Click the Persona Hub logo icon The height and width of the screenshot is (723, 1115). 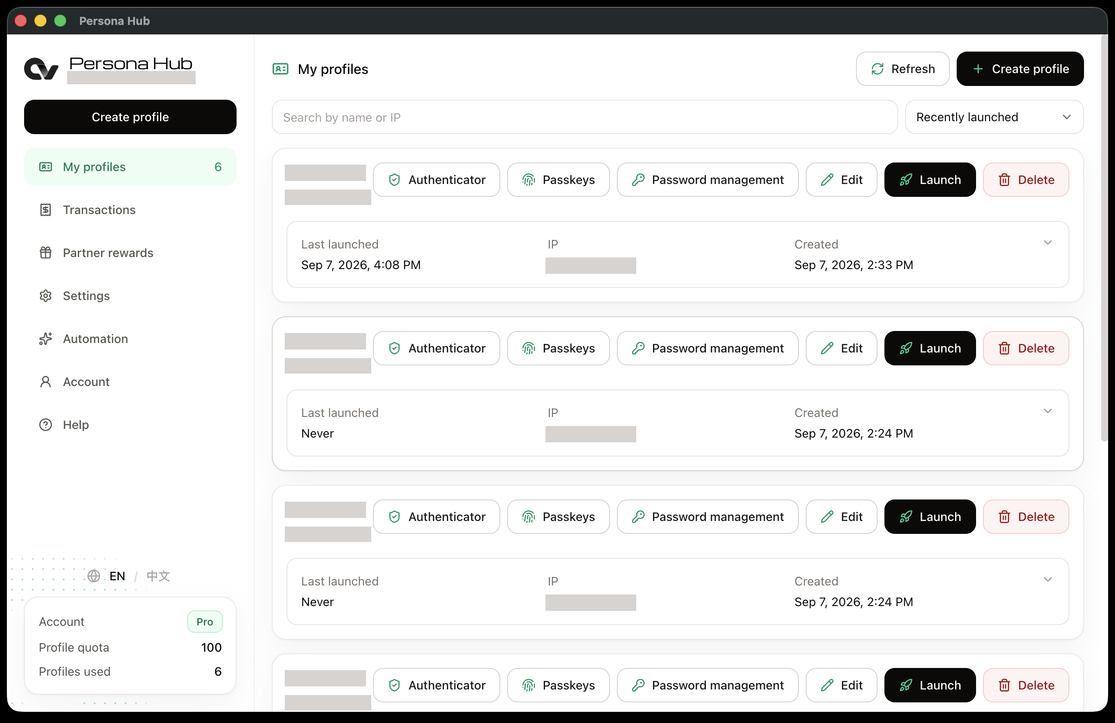pos(41,69)
